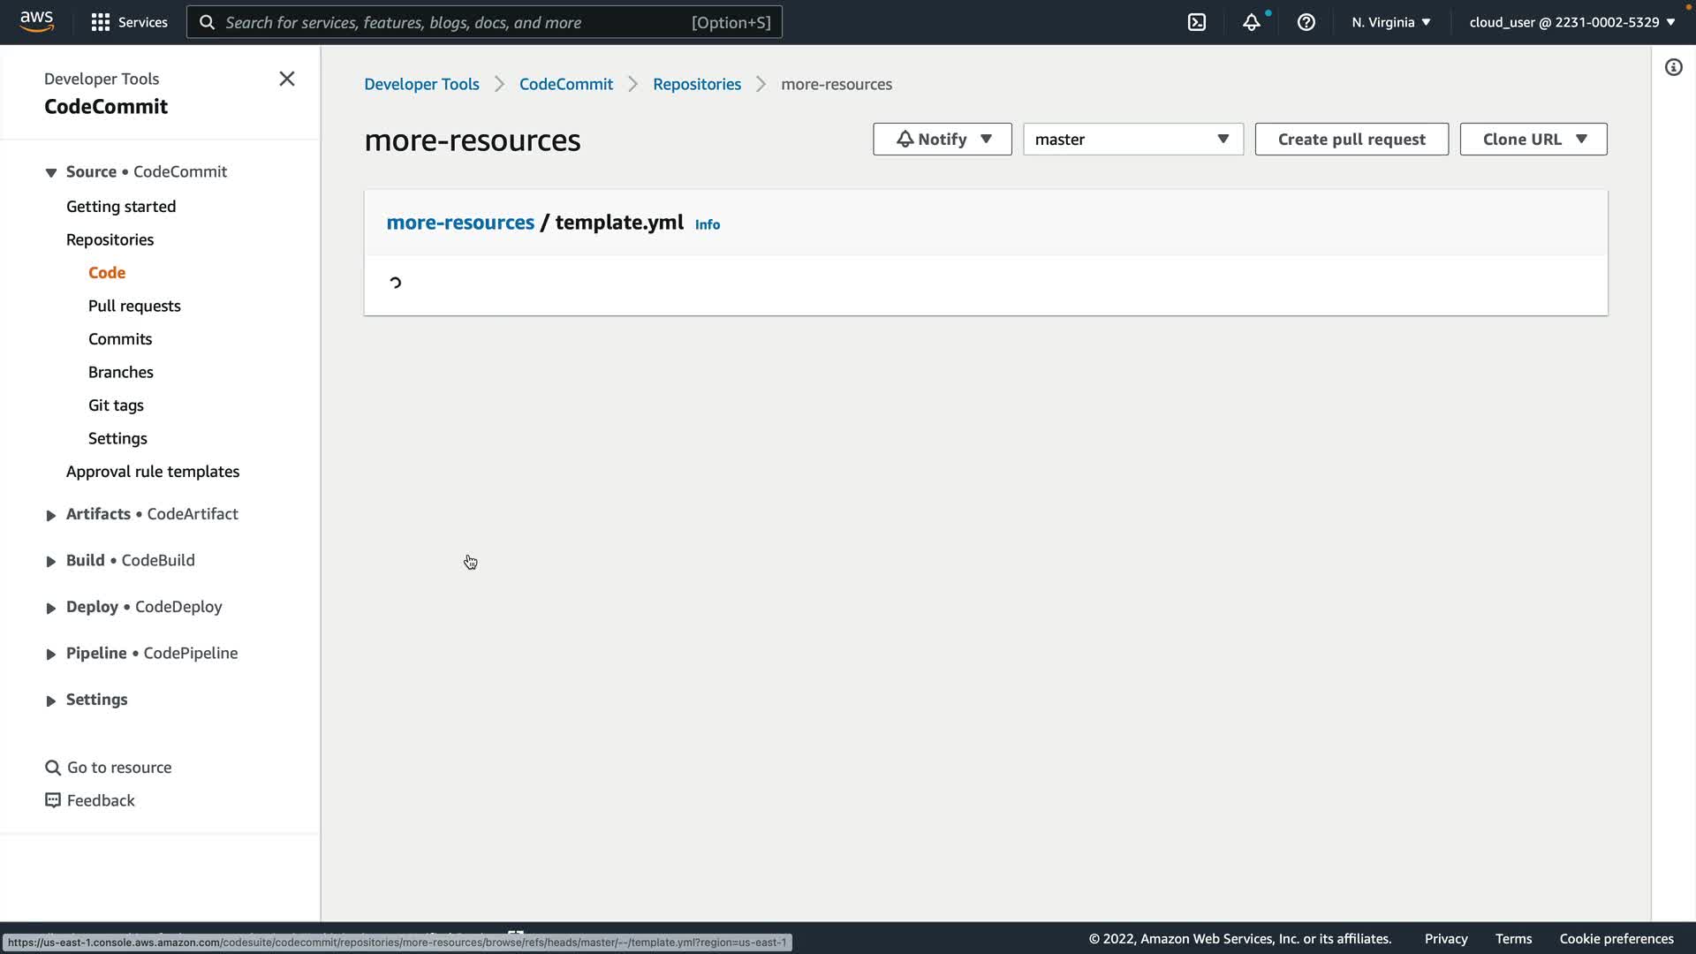Image resolution: width=1696 pixels, height=954 pixels.
Task: Expand the Artifacts CodeArtifact section
Action: (50, 515)
